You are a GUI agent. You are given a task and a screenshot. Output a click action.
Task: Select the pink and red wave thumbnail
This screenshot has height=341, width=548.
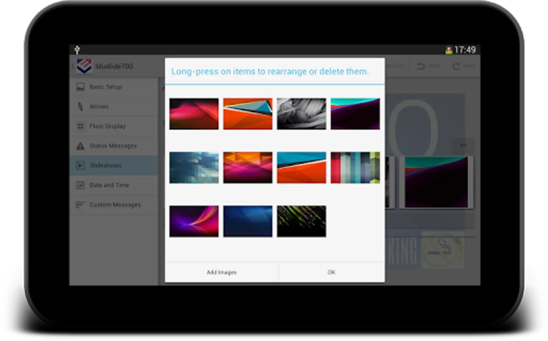[194, 114]
